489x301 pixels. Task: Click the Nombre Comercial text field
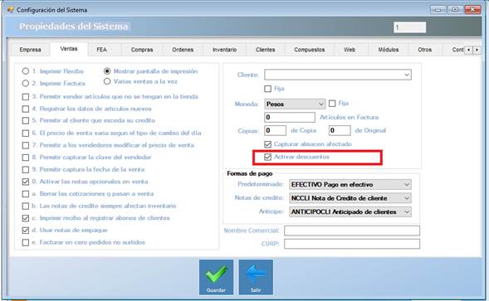pos(352,231)
